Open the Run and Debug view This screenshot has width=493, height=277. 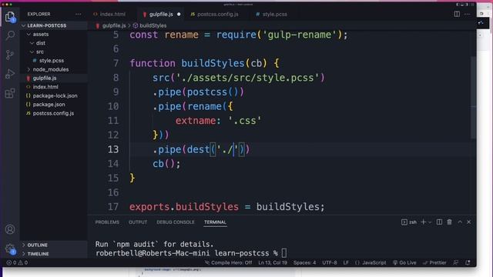10,74
